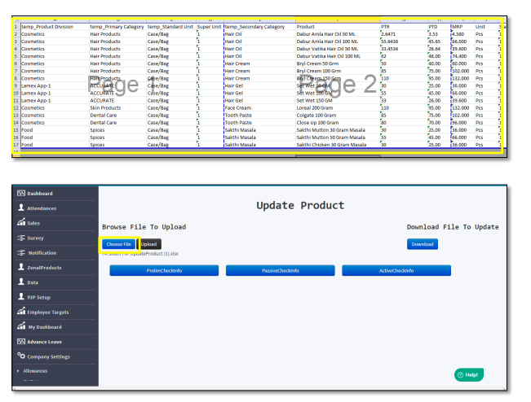Select header cell temp_Standard Unit

171,27
